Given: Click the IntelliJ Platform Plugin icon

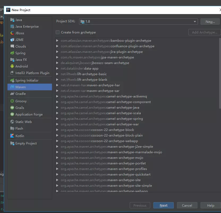Looking at the screenshot, I should [x=12, y=73].
